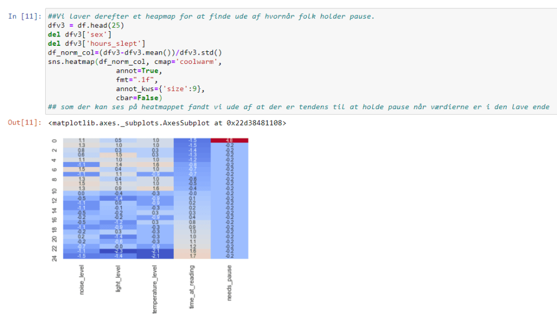
Task: Click the time_at_reading axis label
Action: [192, 287]
